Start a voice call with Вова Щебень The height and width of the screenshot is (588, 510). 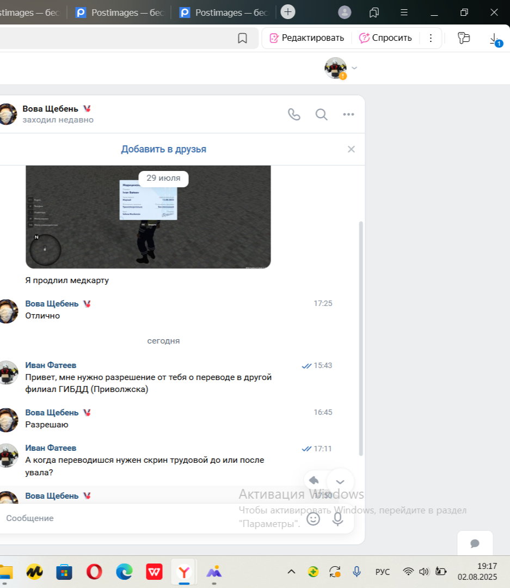294,114
